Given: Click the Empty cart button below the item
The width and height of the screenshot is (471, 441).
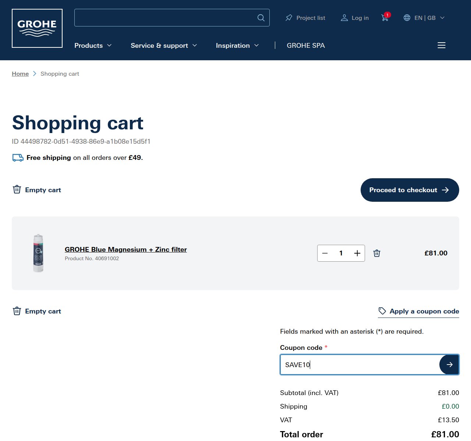Looking at the screenshot, I should (x=37, y=311).
